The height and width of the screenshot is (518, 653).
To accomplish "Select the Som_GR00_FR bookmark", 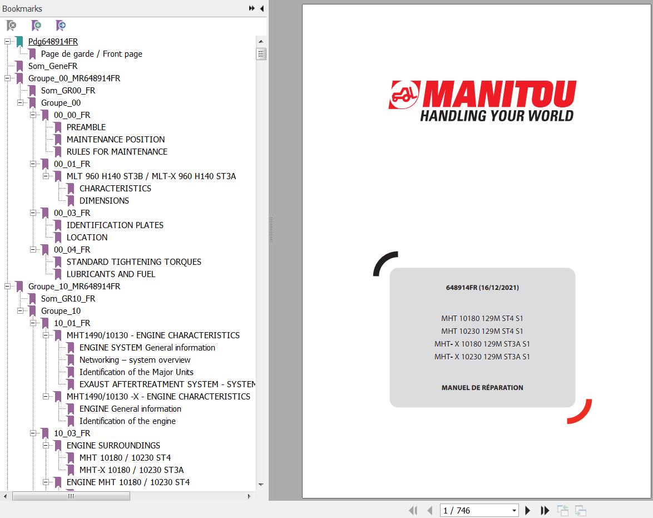I will tap(68, 91).
